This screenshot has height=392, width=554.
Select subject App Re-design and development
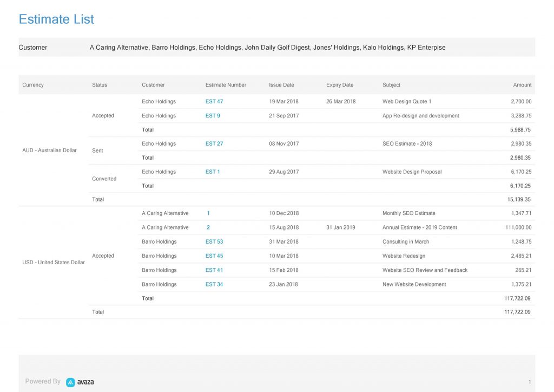(421, 115)
